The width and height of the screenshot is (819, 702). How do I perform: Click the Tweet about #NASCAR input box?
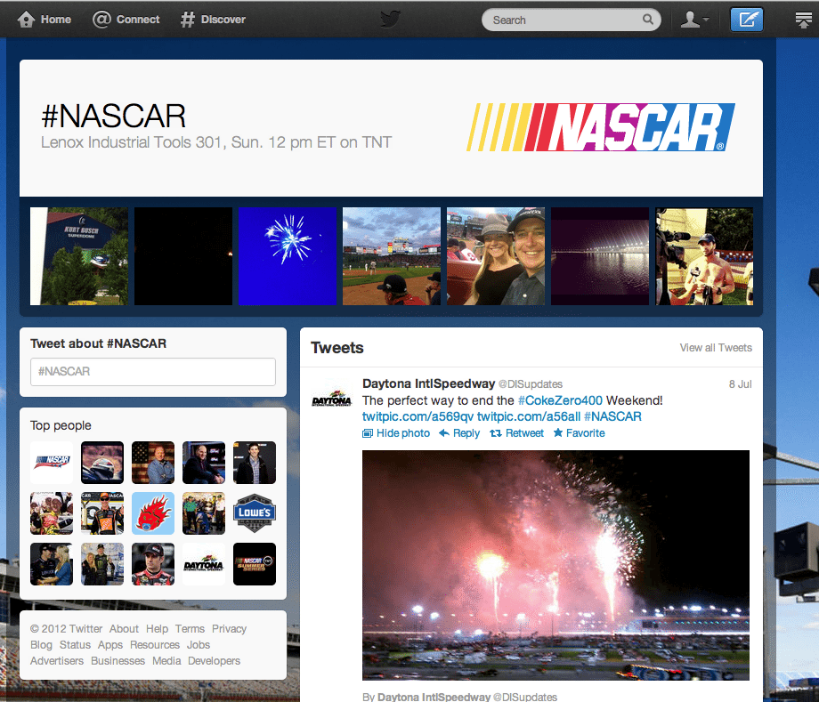(x=153, y=372)
